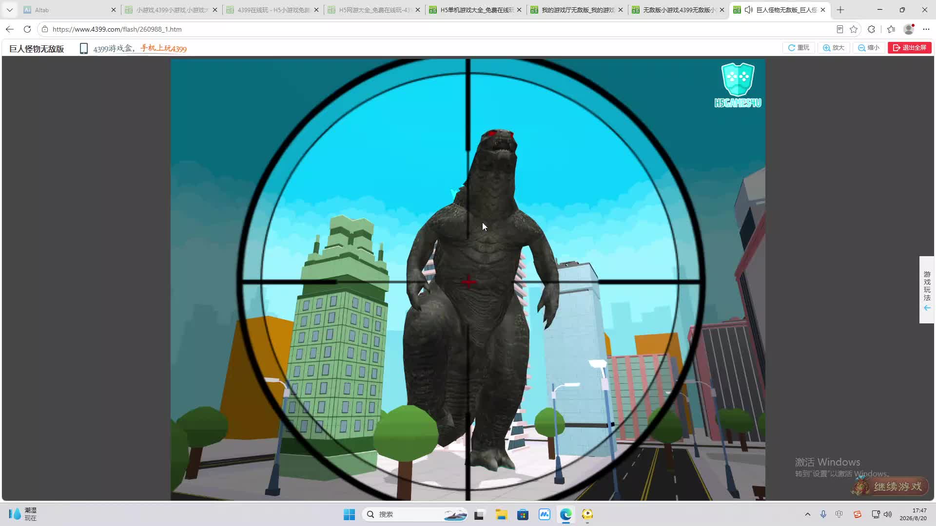Click the phone icon beside 4399游戏盒

click(84, 48)
